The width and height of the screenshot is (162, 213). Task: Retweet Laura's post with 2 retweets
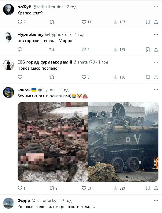[x=53, y=188]
